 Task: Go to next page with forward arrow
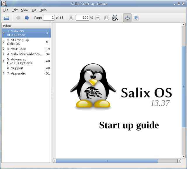(27, 18)
